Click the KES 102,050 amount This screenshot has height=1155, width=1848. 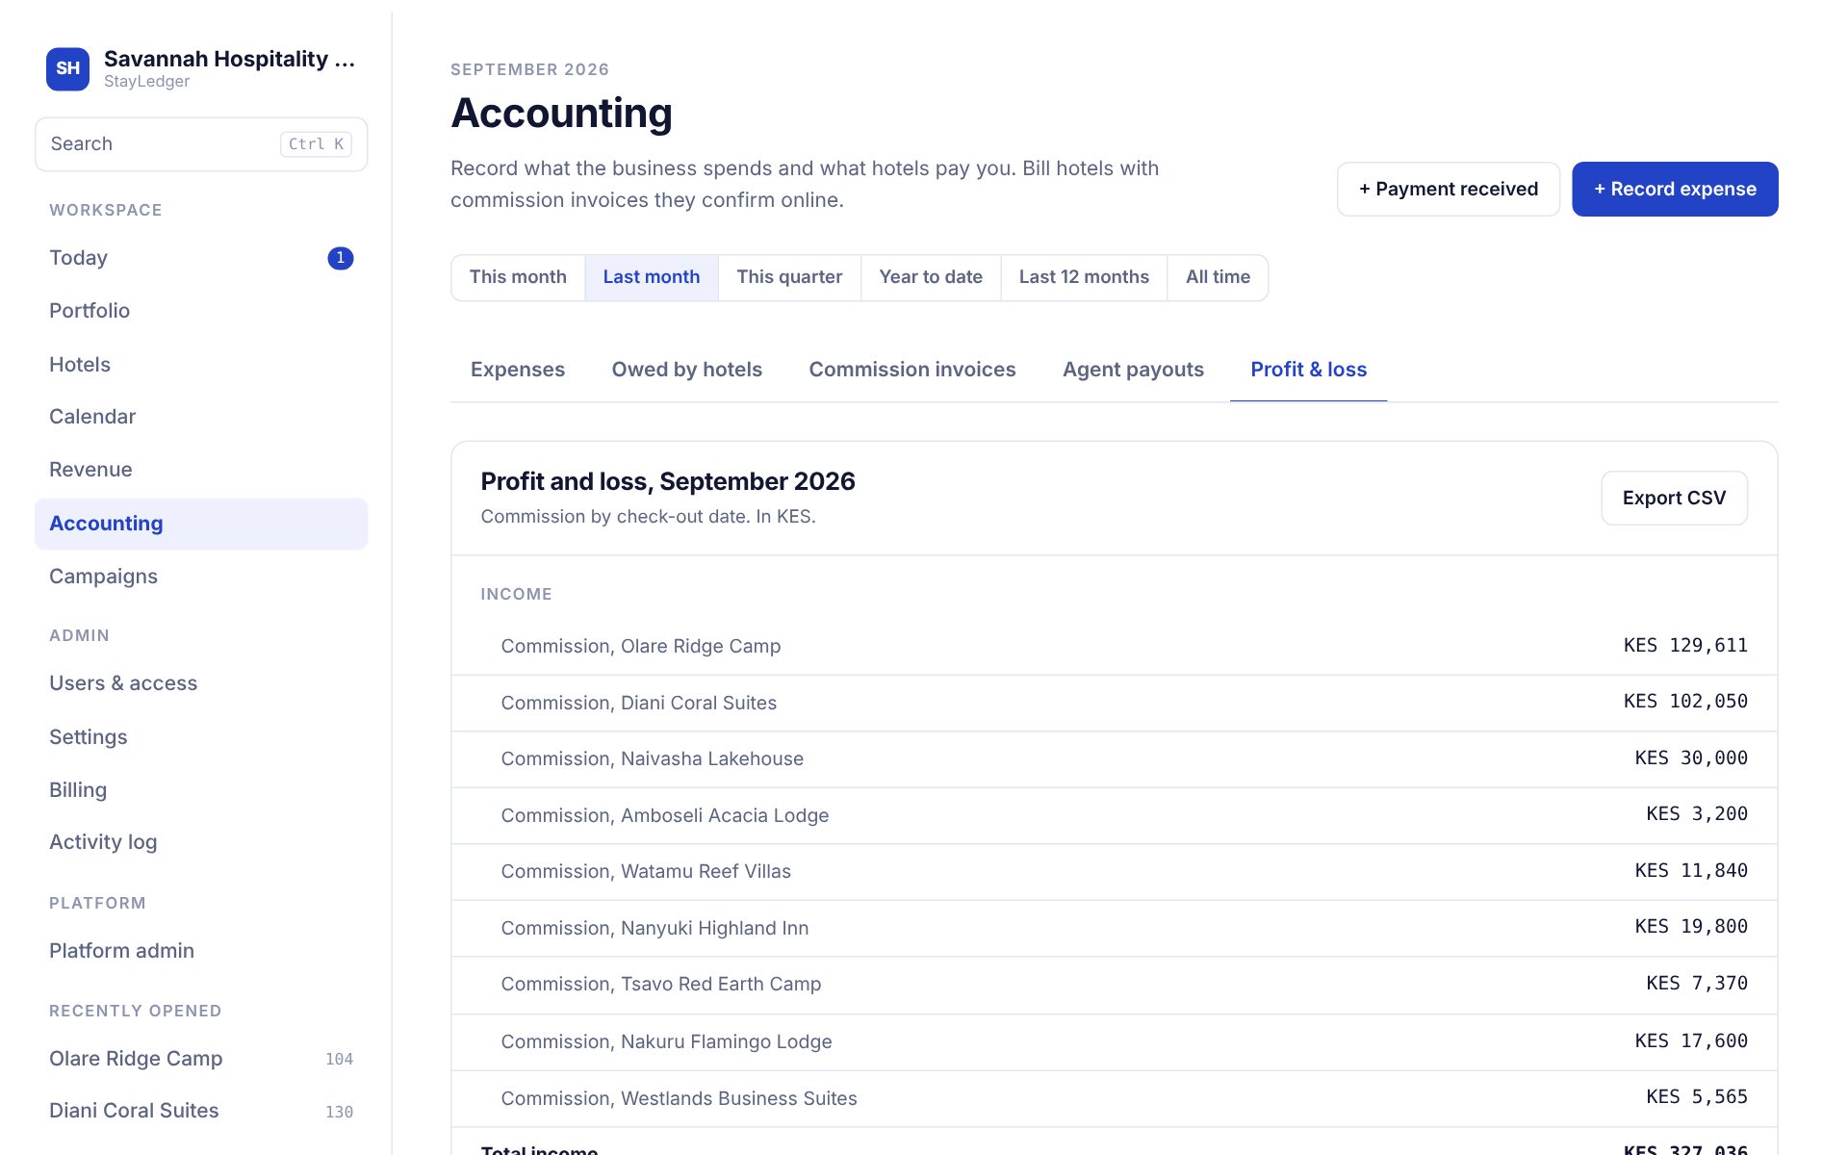[1685, 702]
